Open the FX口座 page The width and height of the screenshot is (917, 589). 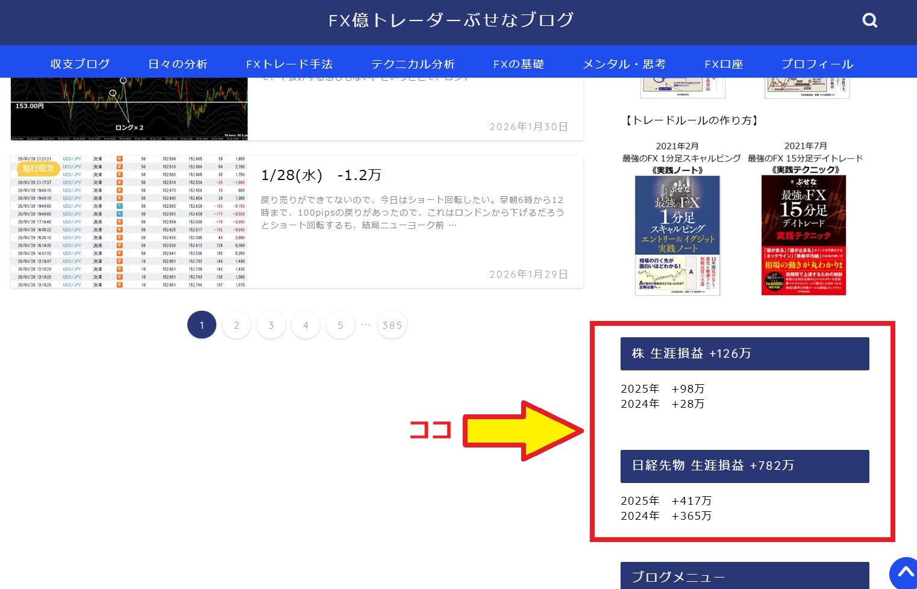(x=724, y=64)
